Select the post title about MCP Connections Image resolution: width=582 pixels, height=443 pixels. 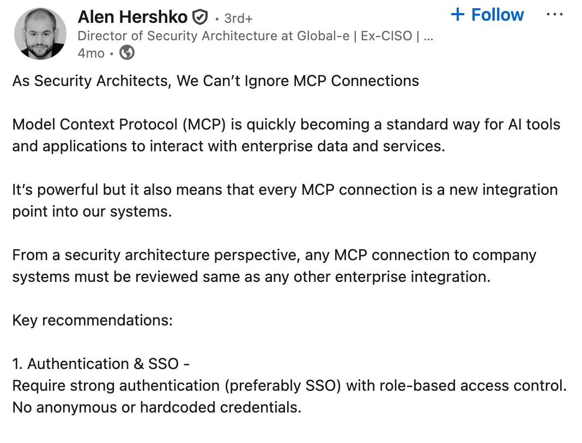(215, 81)
